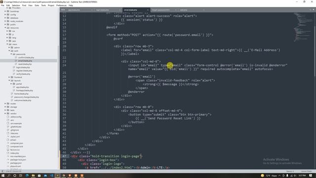Select the .env.example file

point(16,123)
